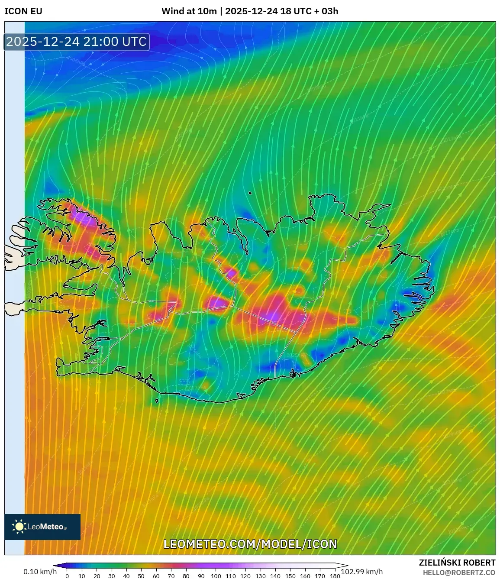Click the 102.99 km/h maximum wind label
This screenshot has width=500, height=579.
362,572
